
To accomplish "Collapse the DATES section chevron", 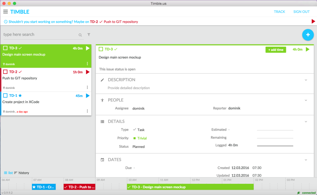I will tap(306, 160).
